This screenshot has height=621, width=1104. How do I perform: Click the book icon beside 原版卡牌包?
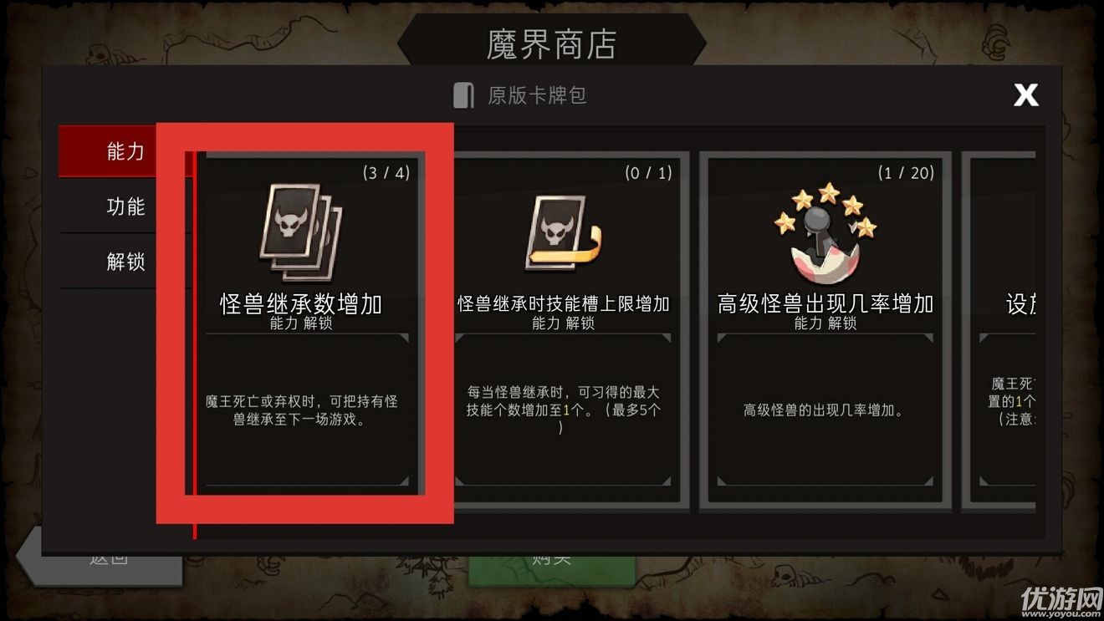point(464,95)
